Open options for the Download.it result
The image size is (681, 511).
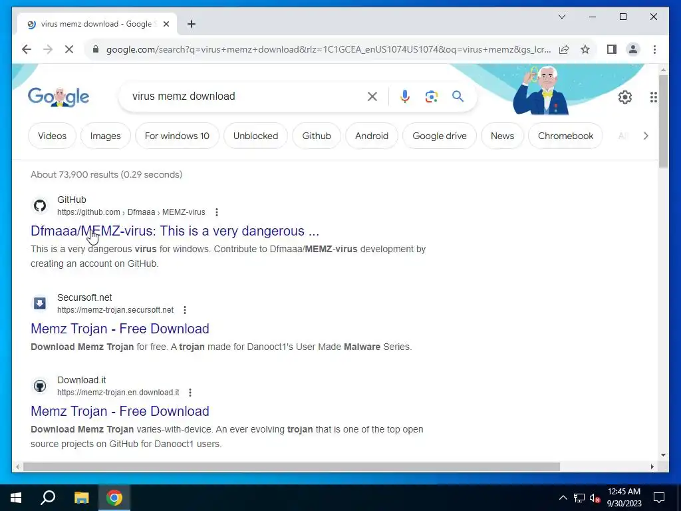click(x=190, y=393)
